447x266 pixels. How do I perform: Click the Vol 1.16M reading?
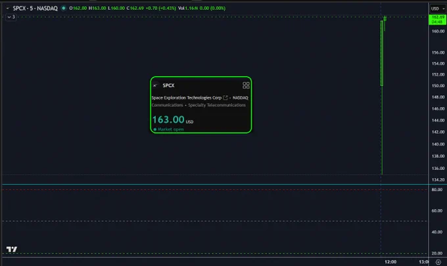click(188, 9)
